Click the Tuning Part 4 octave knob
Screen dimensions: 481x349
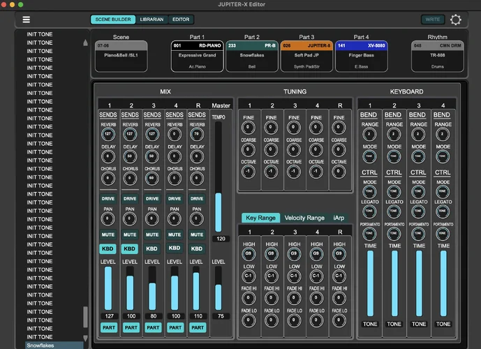(x=316, y=171)
